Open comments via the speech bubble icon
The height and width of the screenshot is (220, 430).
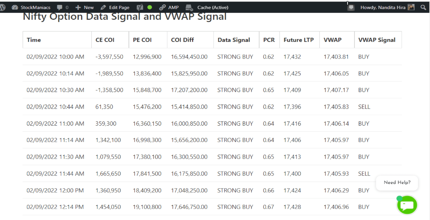pyautogui.click(x=59, y=7)
